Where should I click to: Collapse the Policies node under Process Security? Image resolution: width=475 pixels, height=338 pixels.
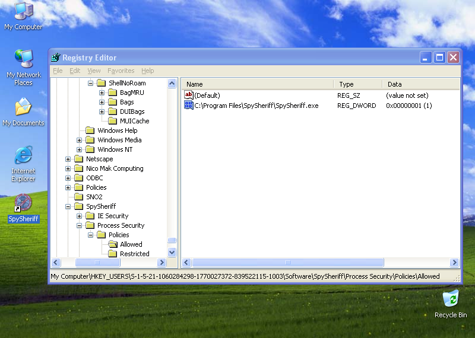(x=90, y=235)
